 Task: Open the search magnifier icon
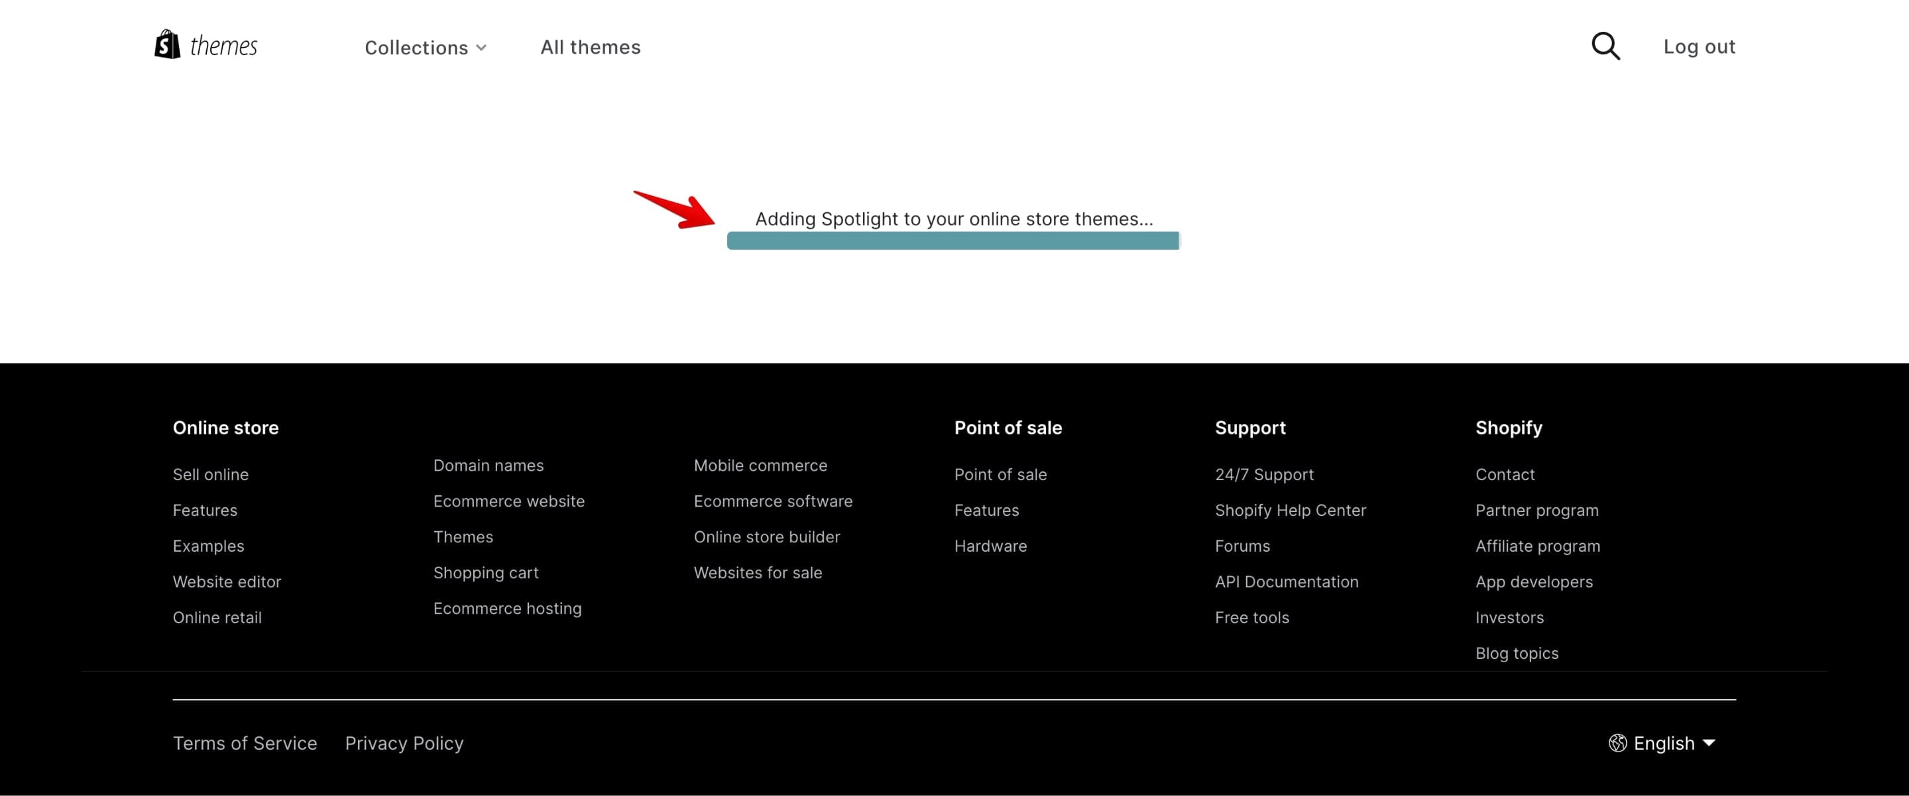(1605, 46)
